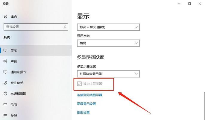Click the 查找设置 search field
Screen dimensions: 205x120
coord(36,27)
